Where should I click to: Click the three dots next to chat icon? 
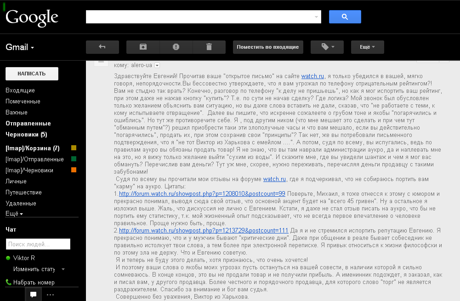[50, 295]
